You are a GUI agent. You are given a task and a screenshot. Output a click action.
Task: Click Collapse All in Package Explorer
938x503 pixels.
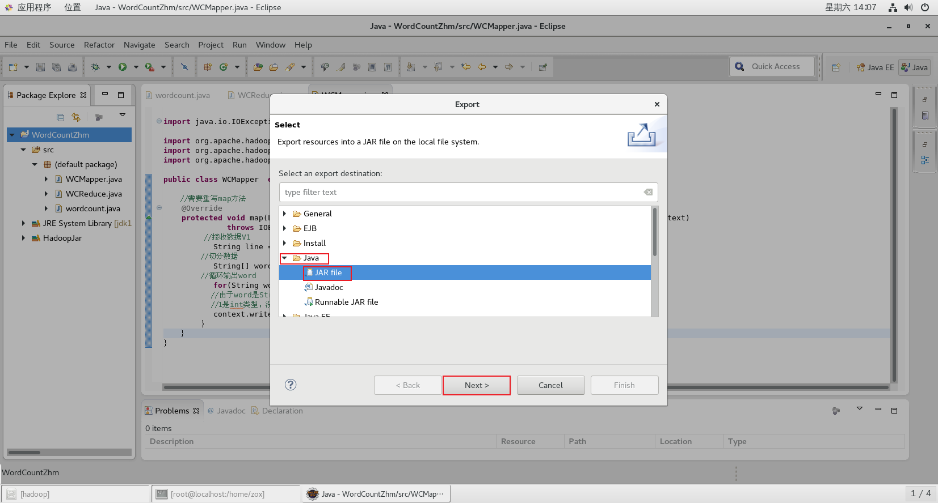coord(61,117)
